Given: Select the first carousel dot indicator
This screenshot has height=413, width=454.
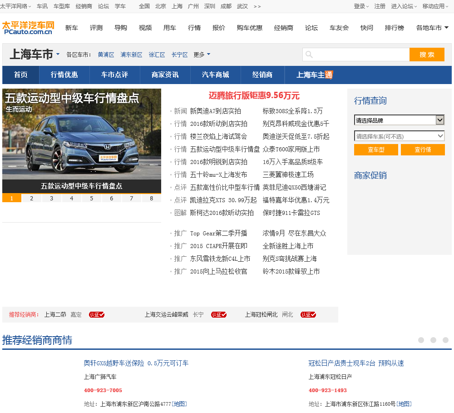Looking at the screenshot, I should [x=421, y=340].
